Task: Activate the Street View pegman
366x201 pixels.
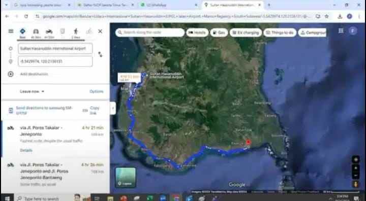Action: coord(356,184)
